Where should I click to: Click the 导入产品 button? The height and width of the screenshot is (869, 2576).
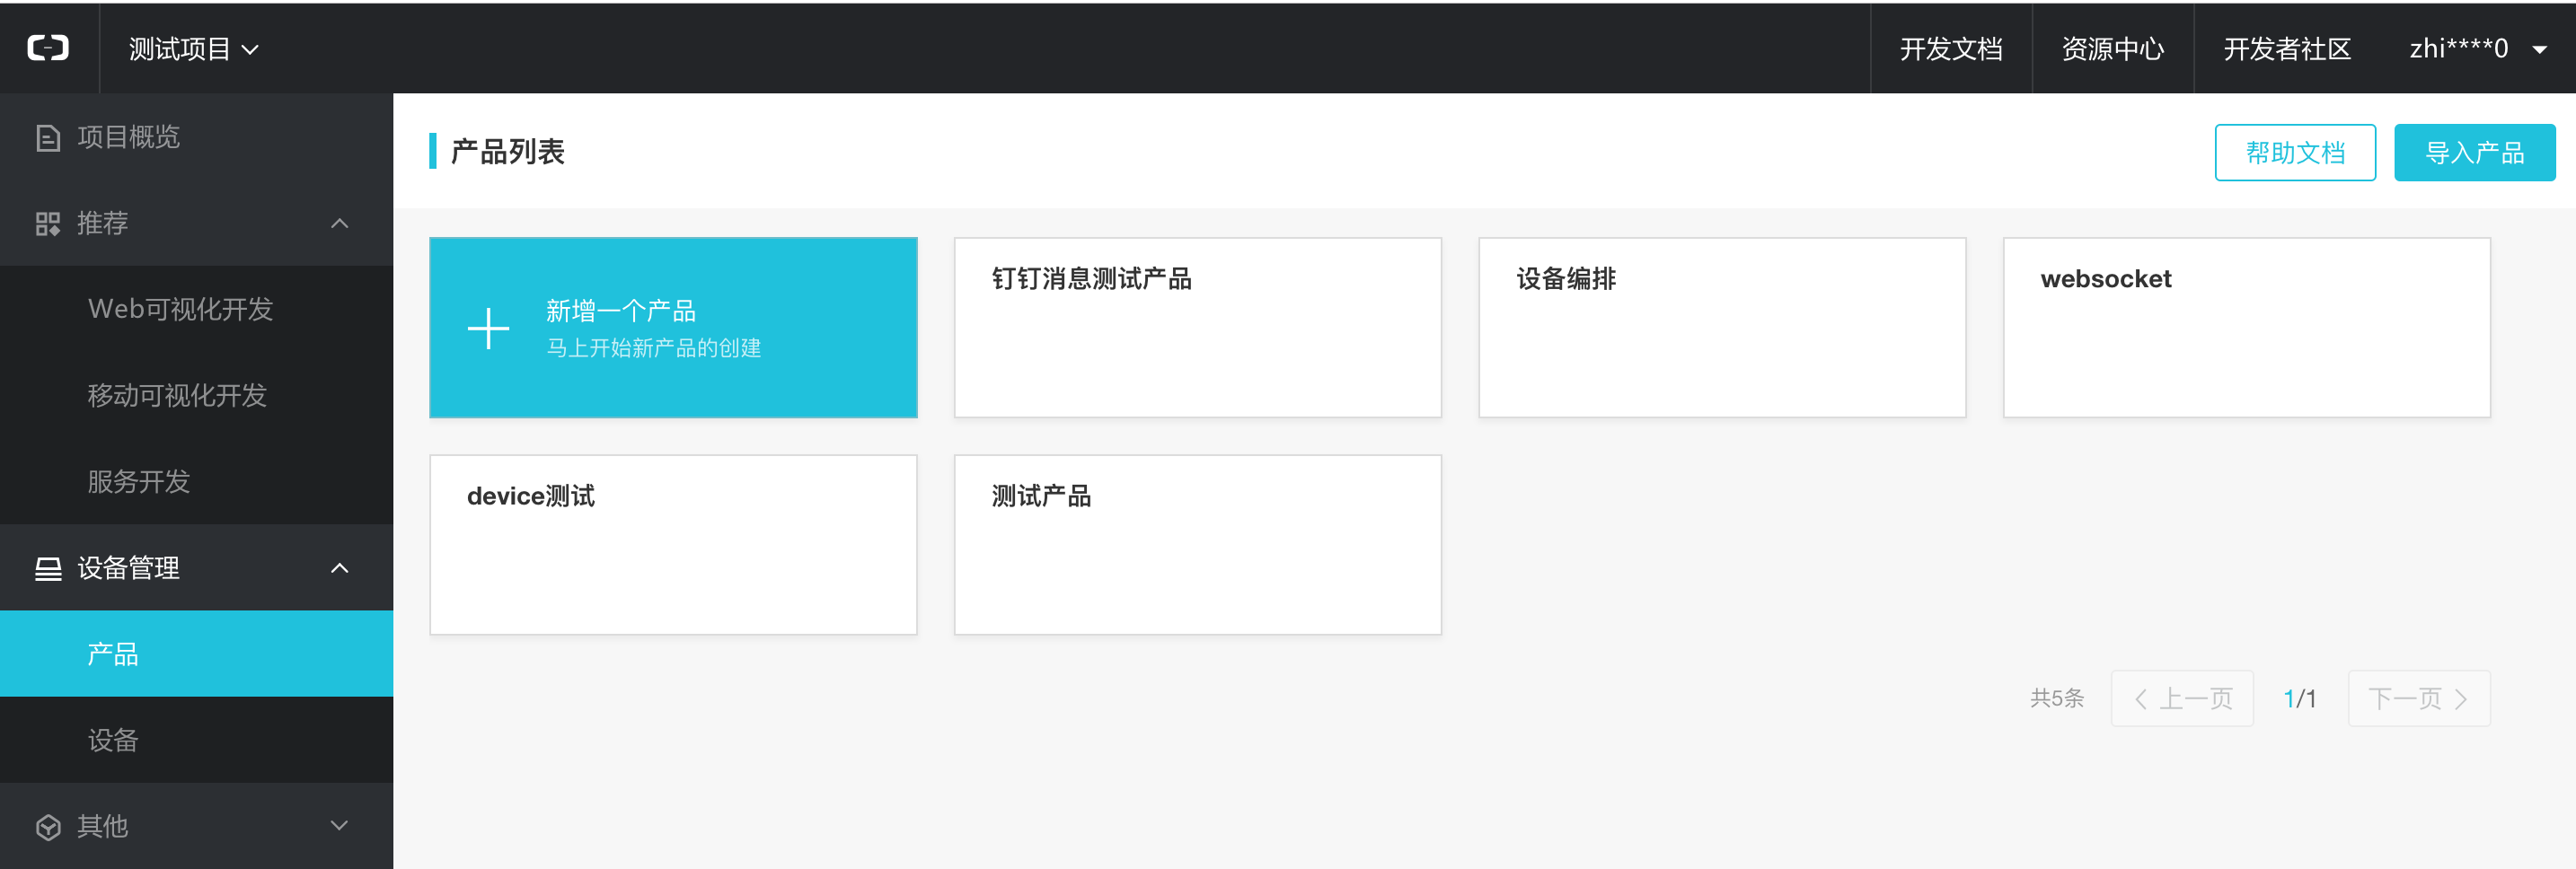click(x=2474, y=153)
